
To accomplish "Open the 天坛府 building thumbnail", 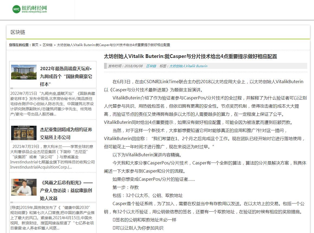I will point(24,72).
